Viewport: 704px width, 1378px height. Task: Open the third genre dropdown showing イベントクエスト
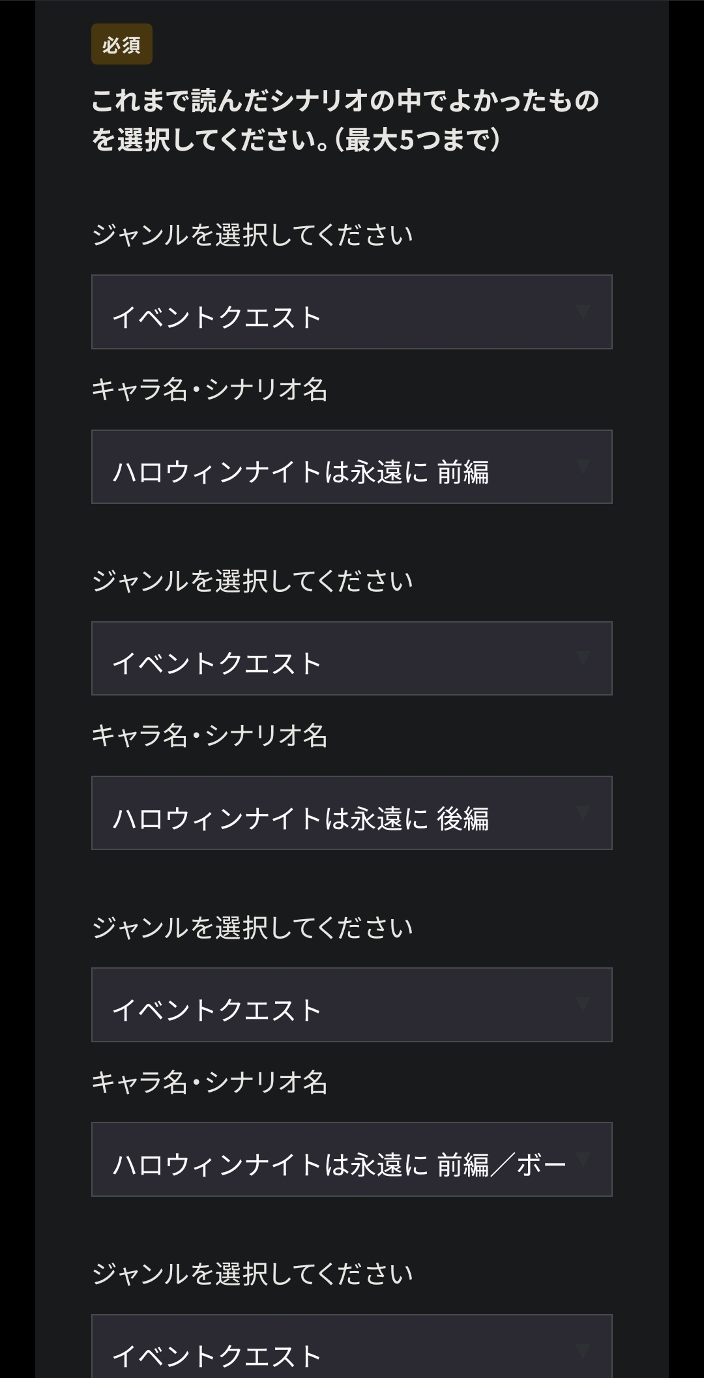(351, 1005)
